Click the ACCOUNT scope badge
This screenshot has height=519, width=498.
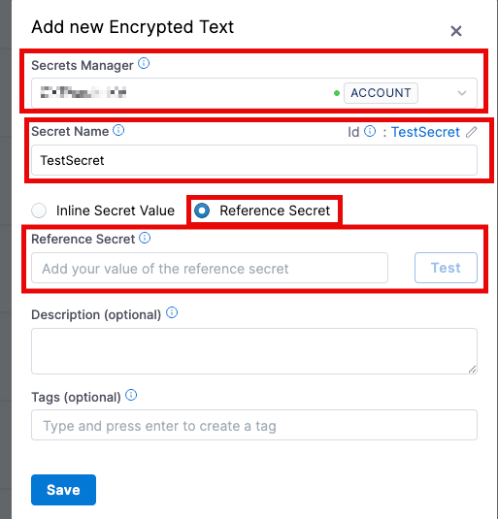tap(381, 93)
